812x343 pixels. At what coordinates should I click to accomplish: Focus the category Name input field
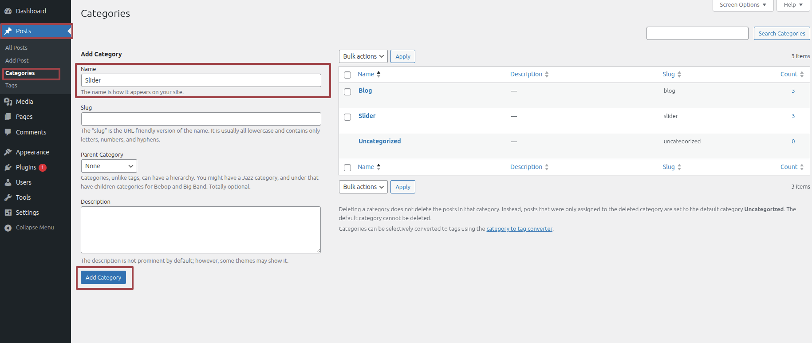pos(201,80)
